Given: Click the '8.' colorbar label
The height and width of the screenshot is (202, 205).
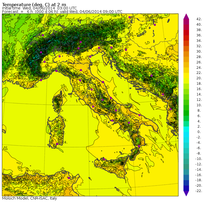Looking at the screenshot, I should [199, 111].
